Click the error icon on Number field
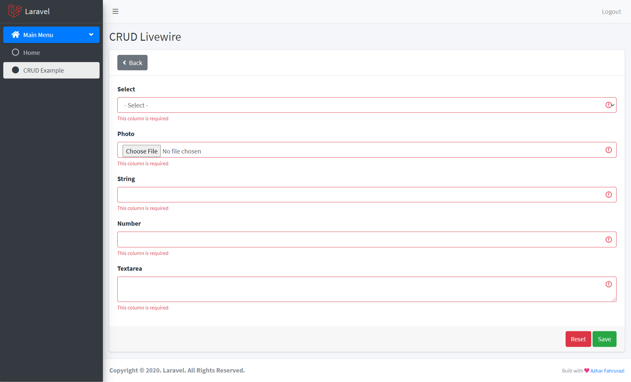This screenshot has height=382, width=631. pyautogui.click(x=608, y=239)
